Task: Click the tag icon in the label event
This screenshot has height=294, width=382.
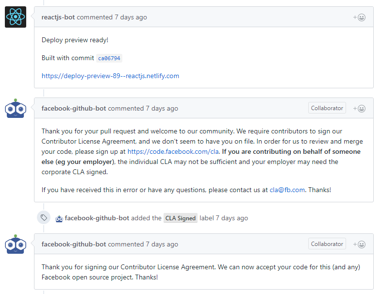Action: 44,218
